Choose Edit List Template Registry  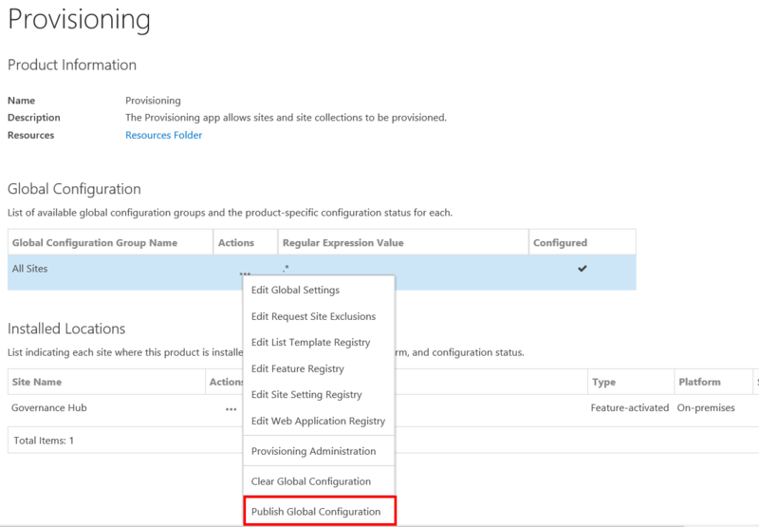(310, 342)
